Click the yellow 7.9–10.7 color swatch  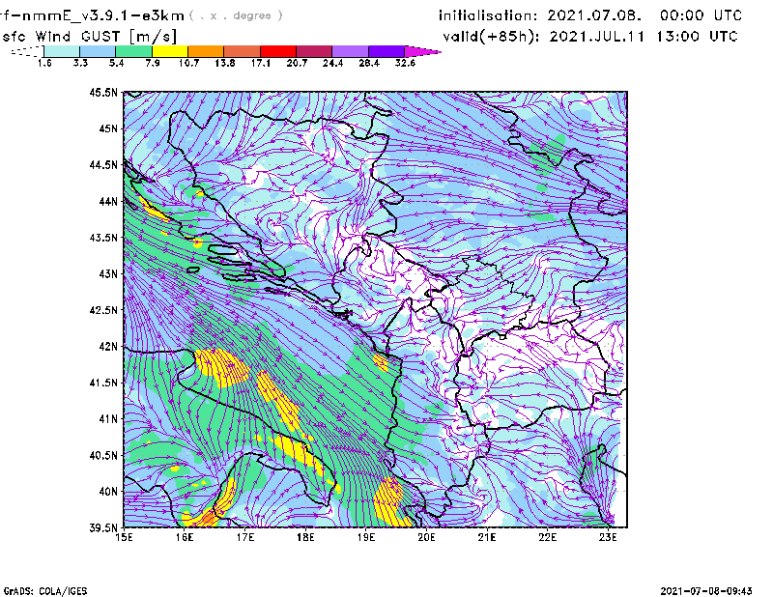tap(170, 51)
